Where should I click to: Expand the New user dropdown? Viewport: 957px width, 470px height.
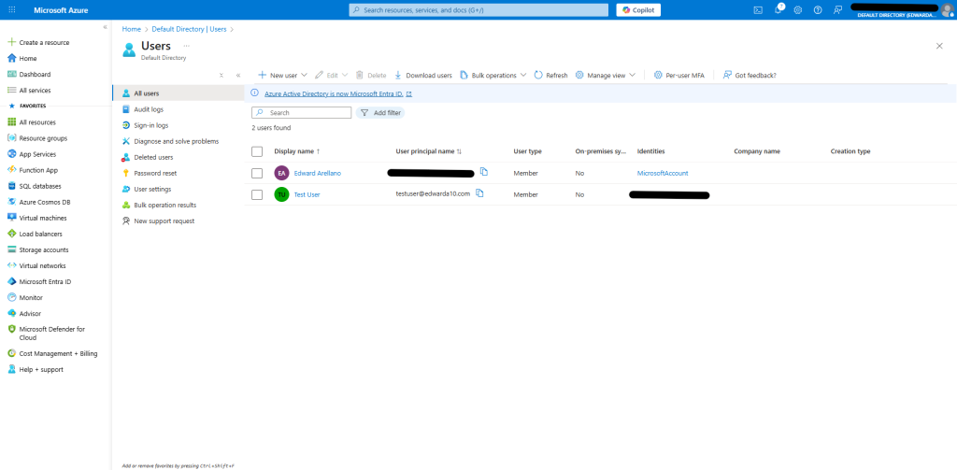tap(304, 75)
